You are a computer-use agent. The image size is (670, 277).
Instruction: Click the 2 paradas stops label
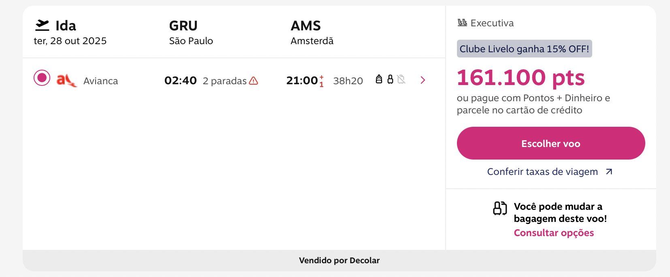click(225, 81)
